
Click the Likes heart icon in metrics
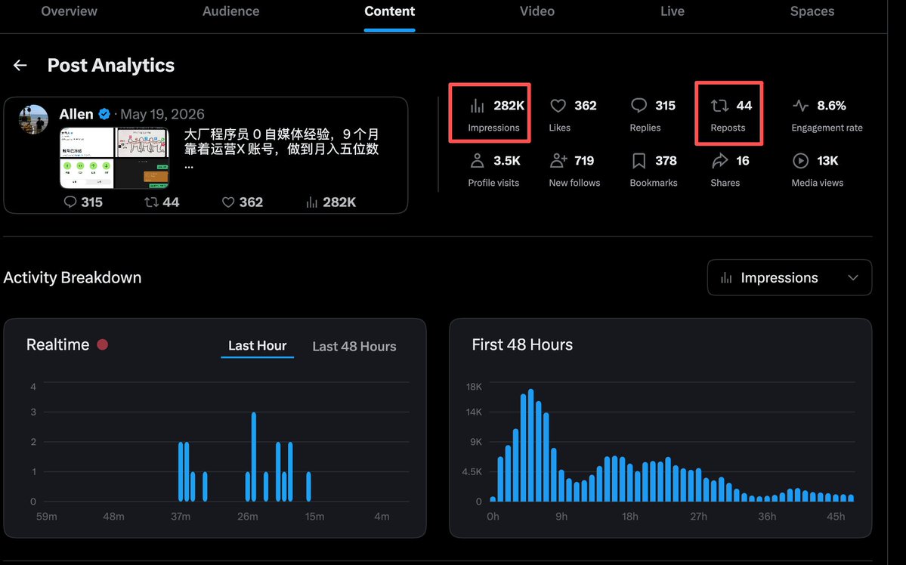pyautogui.click(x=558, y=106)
